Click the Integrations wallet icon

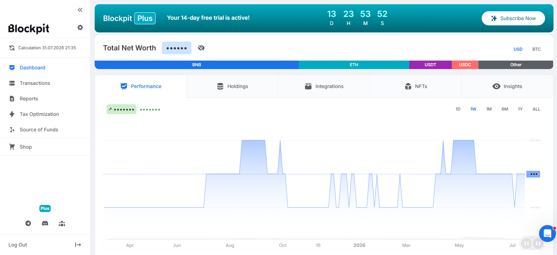tap(308, 86)
